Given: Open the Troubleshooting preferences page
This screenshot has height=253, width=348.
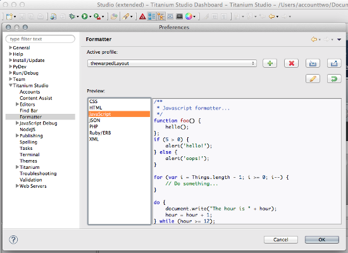Looking at the screenshot, I should pos(38,173).
